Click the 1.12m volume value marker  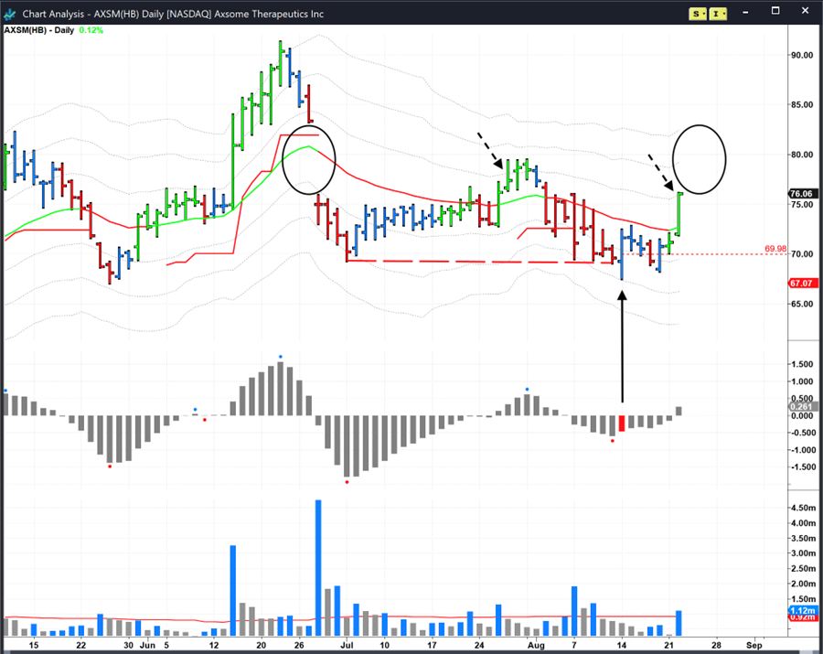[801, 610]
